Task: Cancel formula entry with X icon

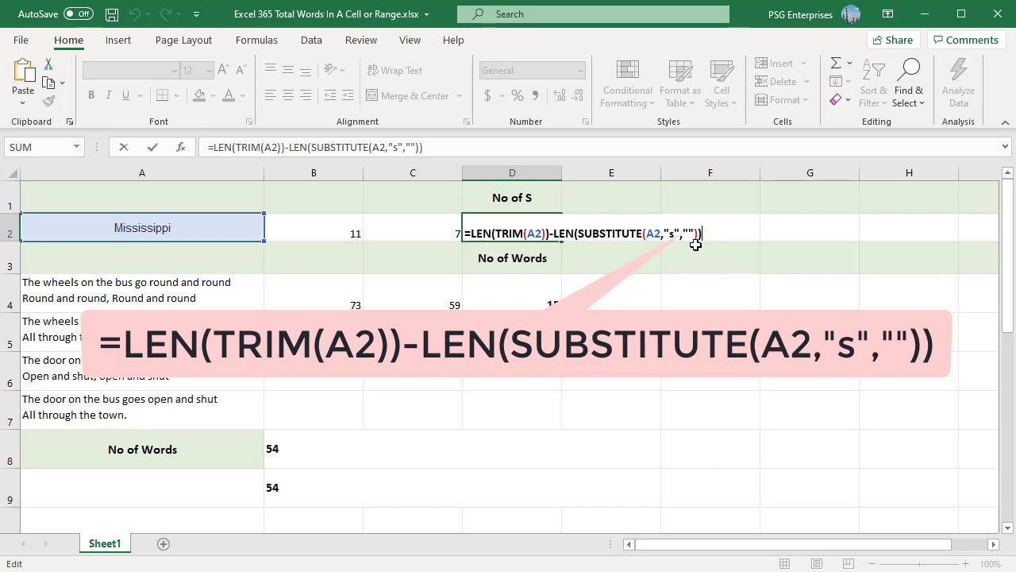Action: tap(123, 147)
